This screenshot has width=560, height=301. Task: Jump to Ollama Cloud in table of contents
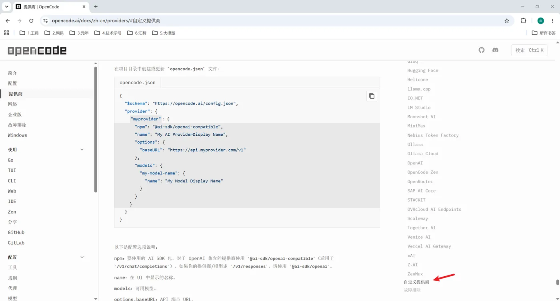point(423,154)
